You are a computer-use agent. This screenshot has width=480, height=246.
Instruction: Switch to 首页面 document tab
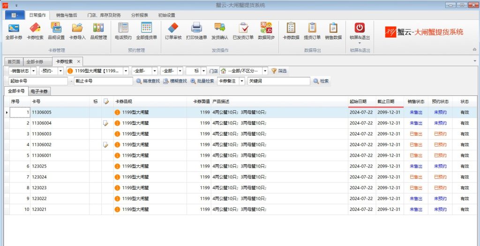(14, 61)
